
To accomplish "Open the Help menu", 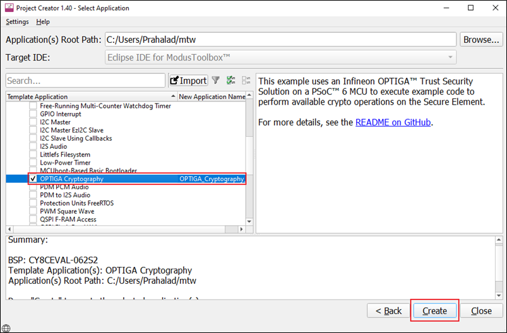I will click(43, 21).
